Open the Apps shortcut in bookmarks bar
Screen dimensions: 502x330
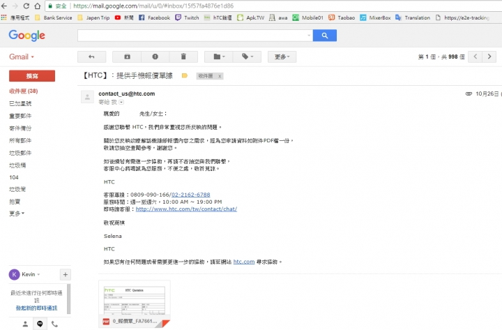pyautogui.click(x=15, y=17)
